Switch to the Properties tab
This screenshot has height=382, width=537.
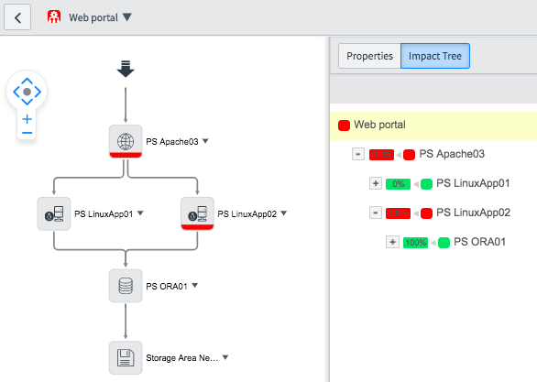[x=369, y=56]
